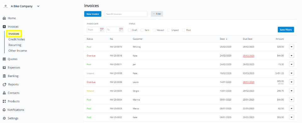Click the A Bike Company logo
302x123 pixels.
coord(5,6)
